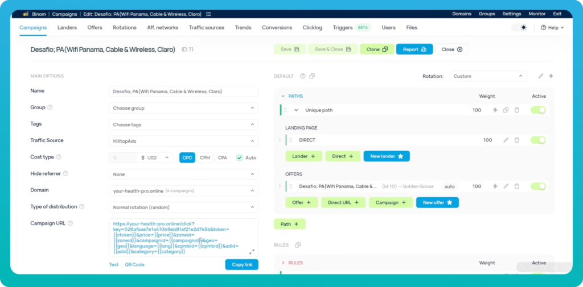This screenshot has height=287, width=583.
Task: Add a Direct URL offer
Action: tap(343, 202)
